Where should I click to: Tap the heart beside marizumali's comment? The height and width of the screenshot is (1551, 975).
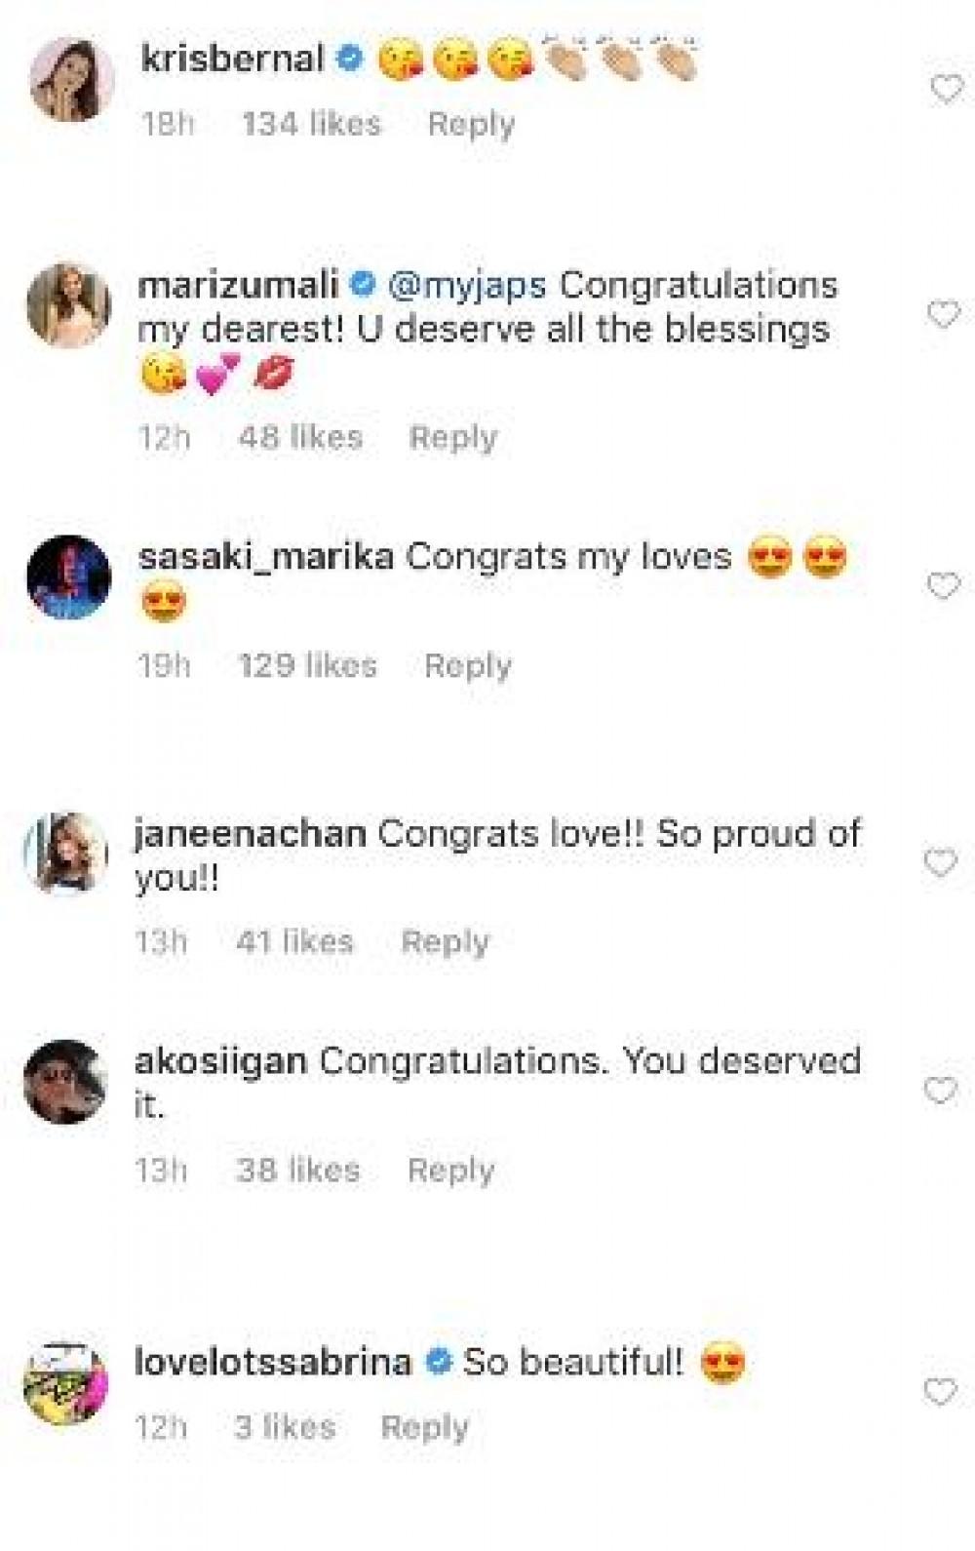943,314
